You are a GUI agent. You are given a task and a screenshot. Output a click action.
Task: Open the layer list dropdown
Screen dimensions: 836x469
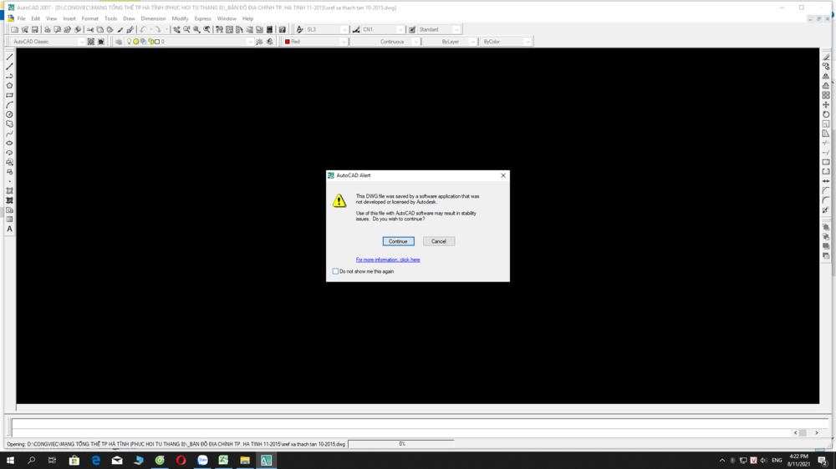(x=250, y=42)
